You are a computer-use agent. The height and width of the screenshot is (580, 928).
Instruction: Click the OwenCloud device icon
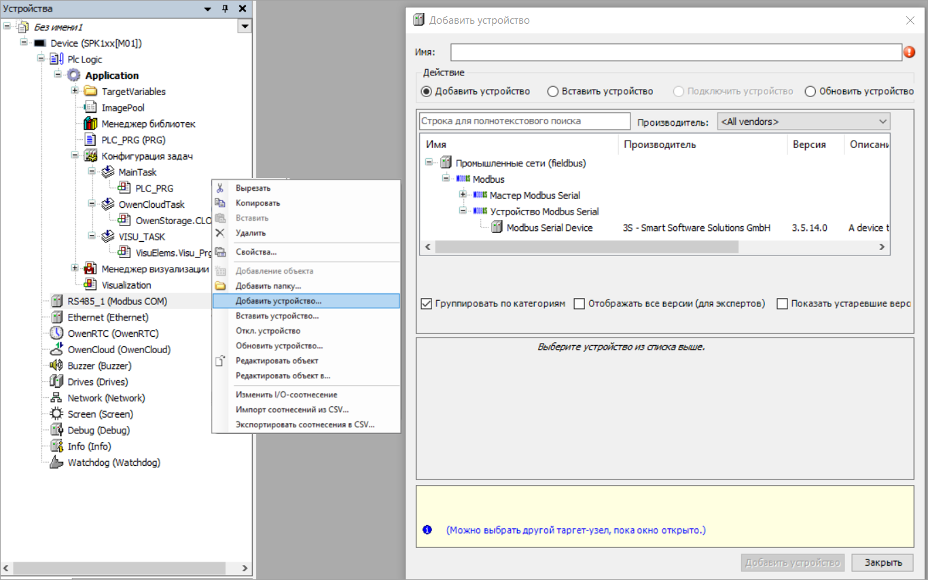tap(57, 350)
